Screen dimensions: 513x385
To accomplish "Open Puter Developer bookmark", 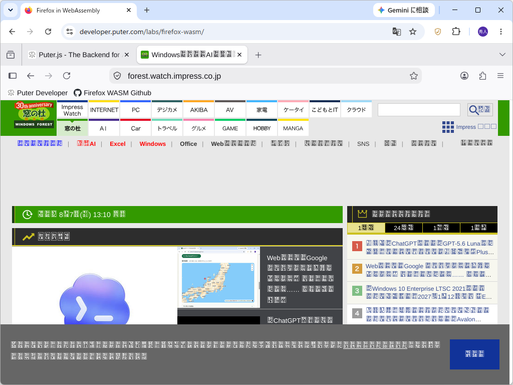I will click(38, 93).
